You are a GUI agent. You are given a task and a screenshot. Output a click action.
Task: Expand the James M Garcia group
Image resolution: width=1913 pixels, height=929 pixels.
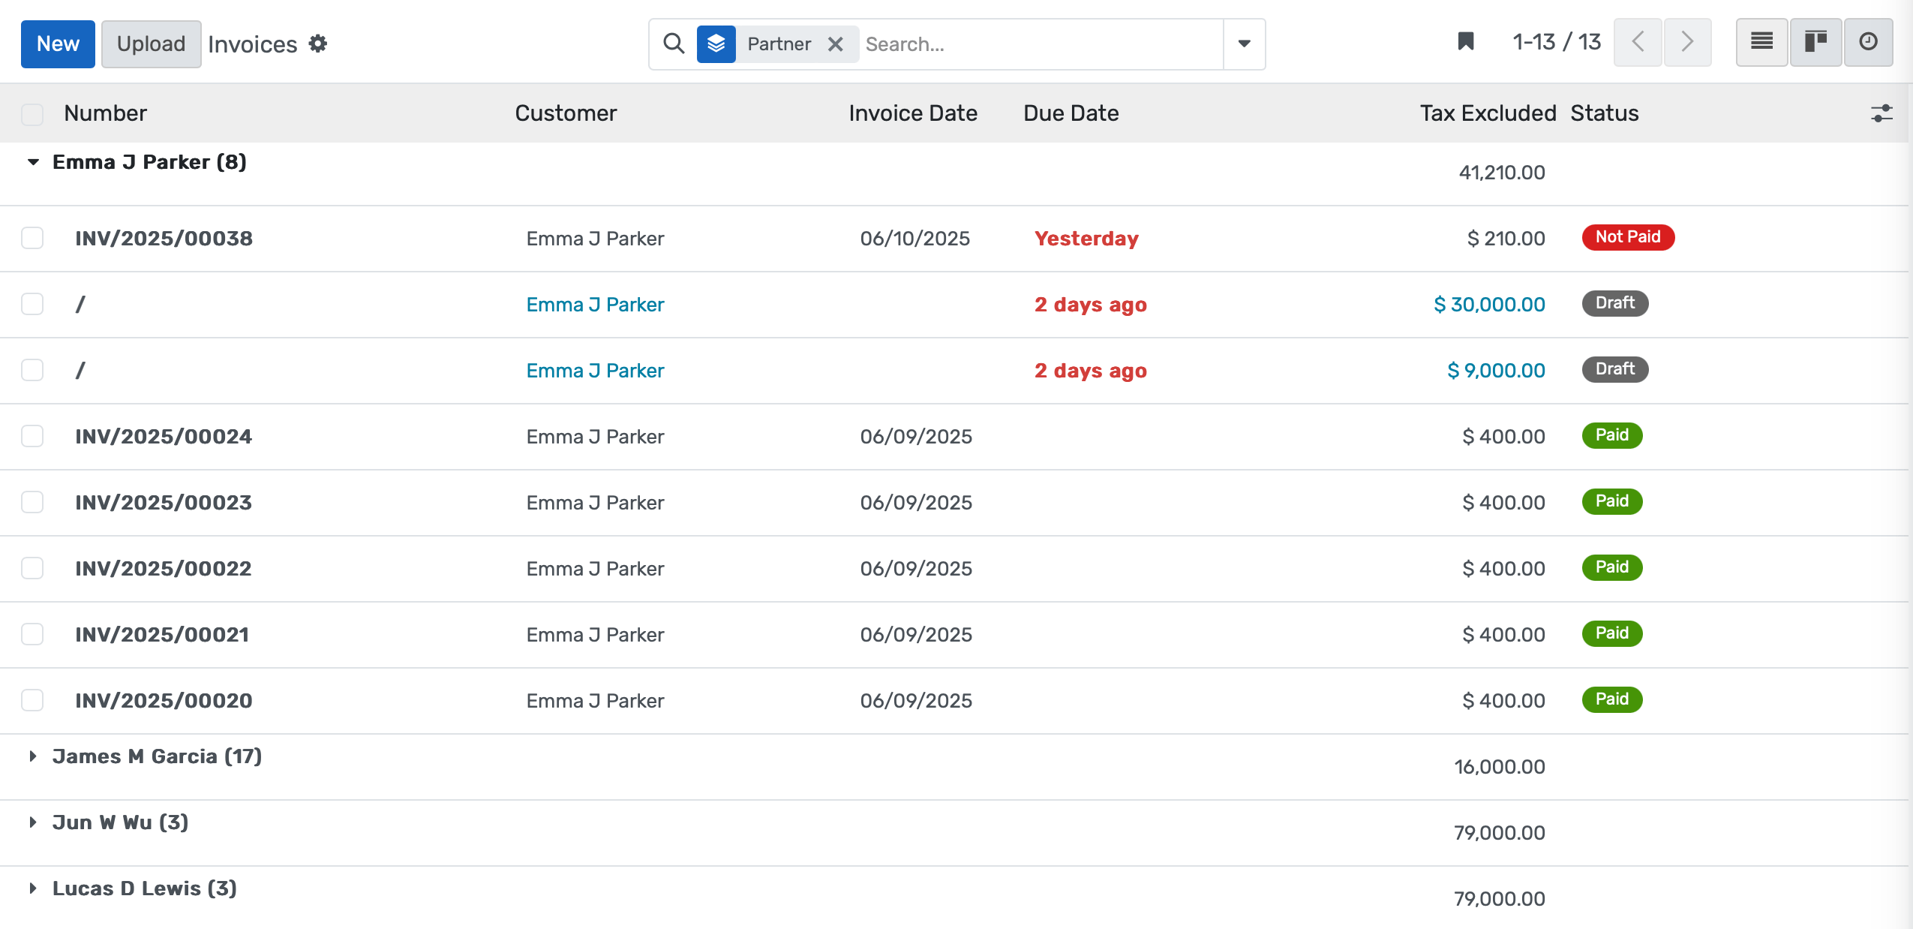click(x=34, y=756)
